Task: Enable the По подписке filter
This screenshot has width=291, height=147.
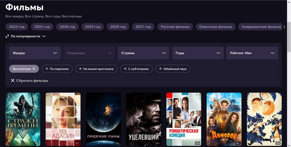Action: click(x=57, y=69)
